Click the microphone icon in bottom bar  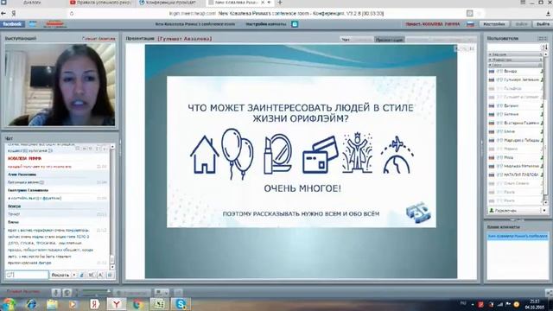tap(55, 292)
